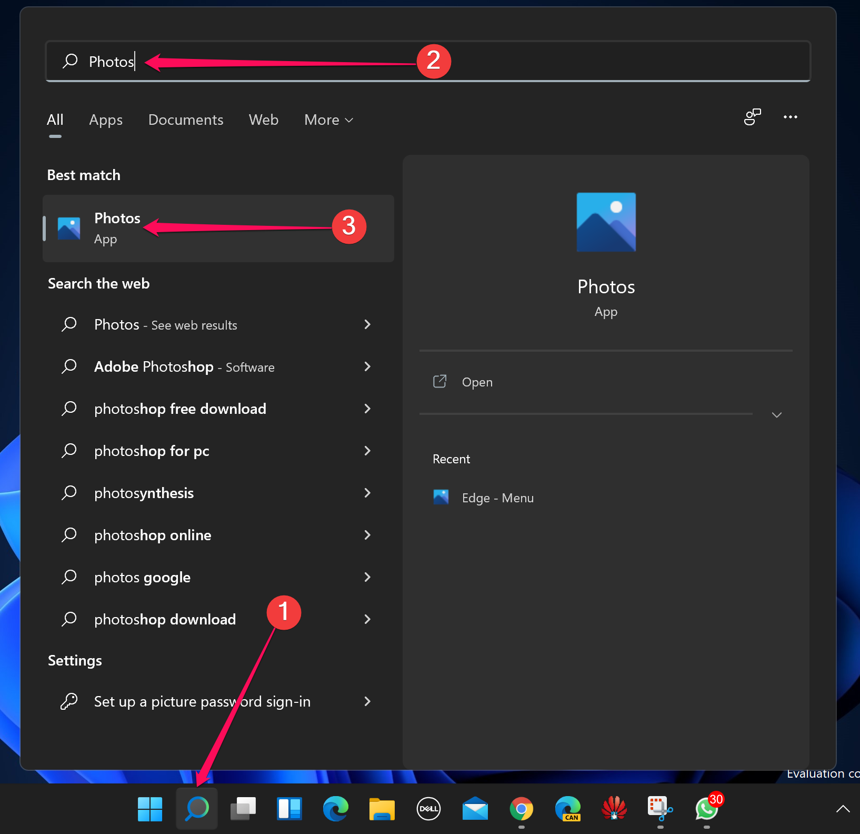Open Photos - See web results
Image resolution: width=860 pixels, height=834 pixels.
pyautogui.click(x=218, y=324)
